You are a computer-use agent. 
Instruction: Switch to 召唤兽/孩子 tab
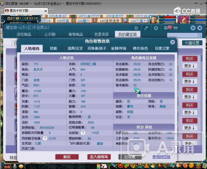[97, 48]
